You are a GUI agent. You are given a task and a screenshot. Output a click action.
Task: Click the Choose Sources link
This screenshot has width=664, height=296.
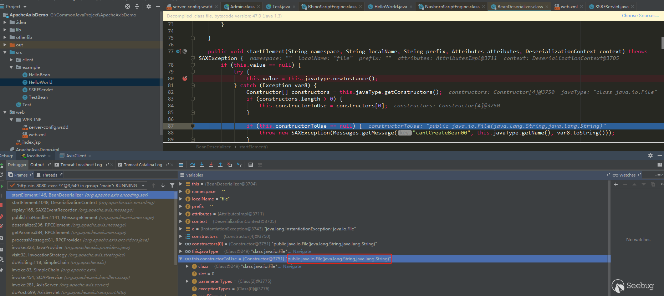640,16
